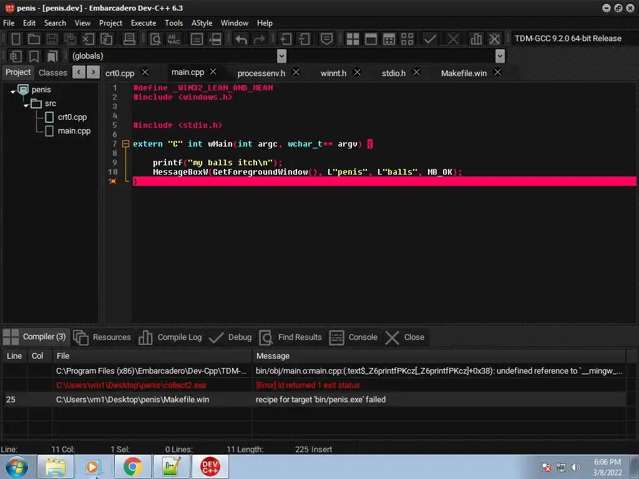Click the Rebuild All icon
The image size is (639, 479).
tap(407, 39)
